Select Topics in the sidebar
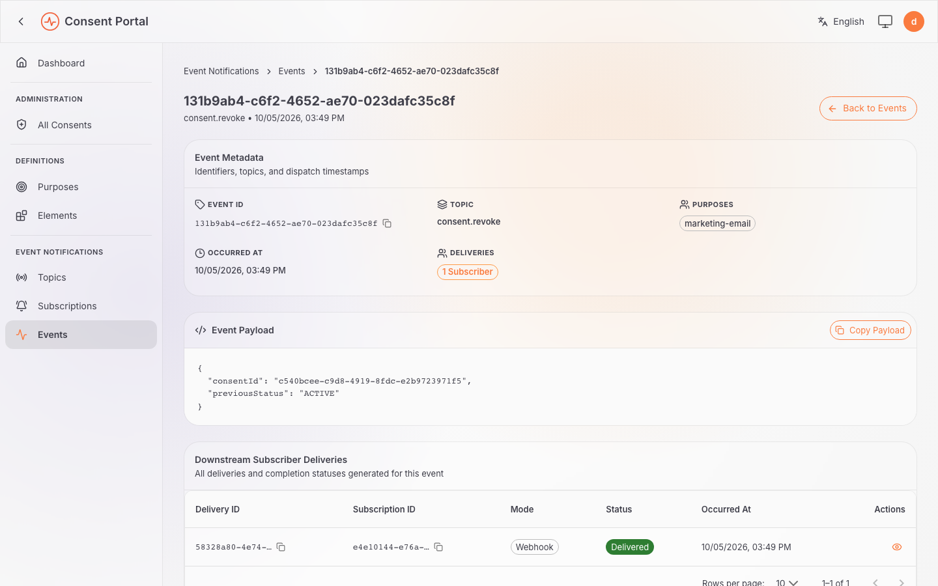The width and height of the screenshot is (938, 586). click(81, 277)
